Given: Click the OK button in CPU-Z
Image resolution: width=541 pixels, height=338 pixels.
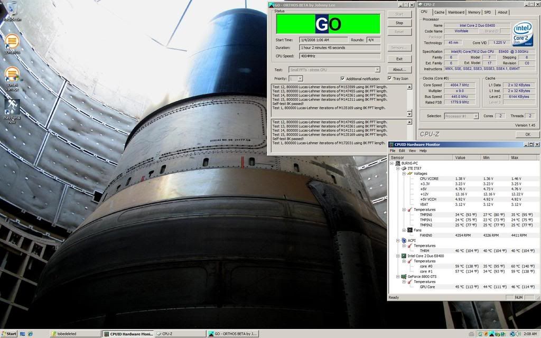Looking at the screenshot, I should pos(528,135).
